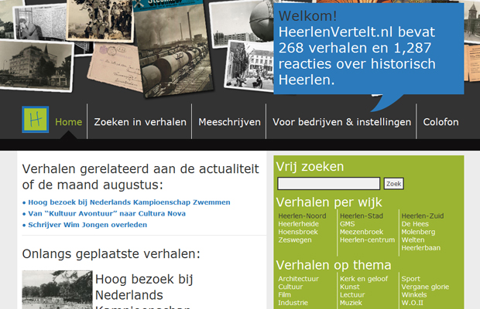
Task: Select Heerlen-Stad district
Action: 362,216
